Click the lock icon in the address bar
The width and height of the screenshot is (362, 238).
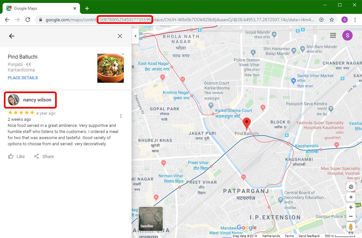[x=41, y=20]
